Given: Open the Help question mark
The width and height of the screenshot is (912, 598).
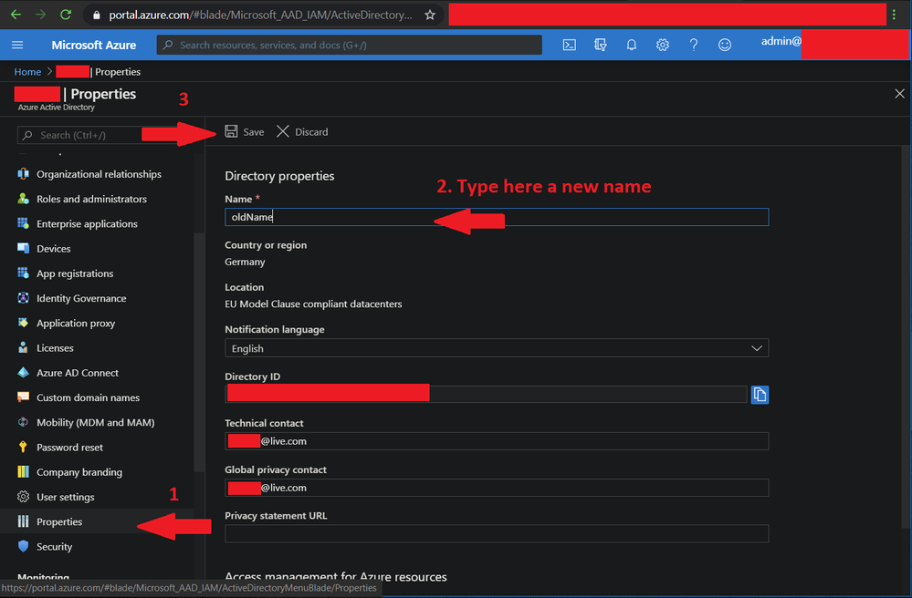Looking at the screenshot, I should tap(693, 45).
